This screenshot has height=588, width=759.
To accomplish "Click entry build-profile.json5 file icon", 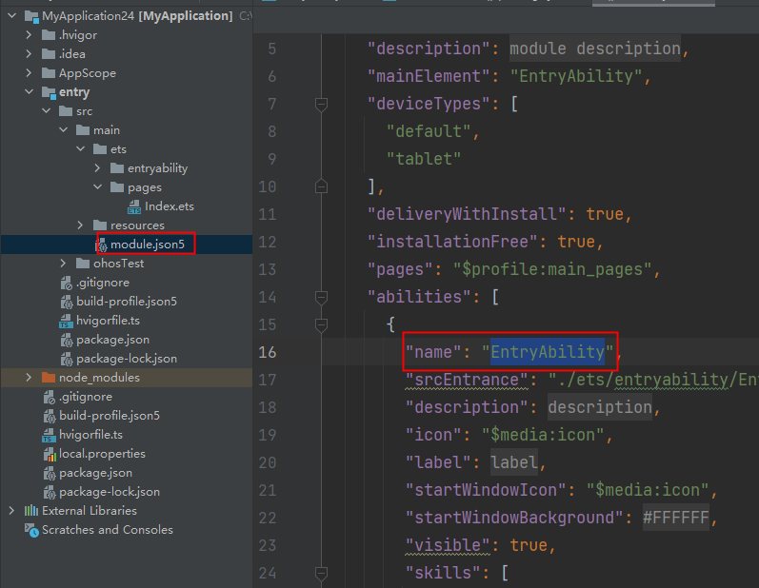I will 67,302.
